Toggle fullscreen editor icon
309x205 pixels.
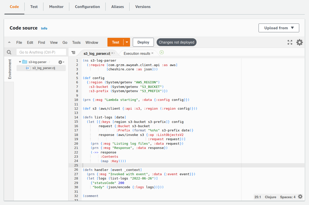(290, 42)
